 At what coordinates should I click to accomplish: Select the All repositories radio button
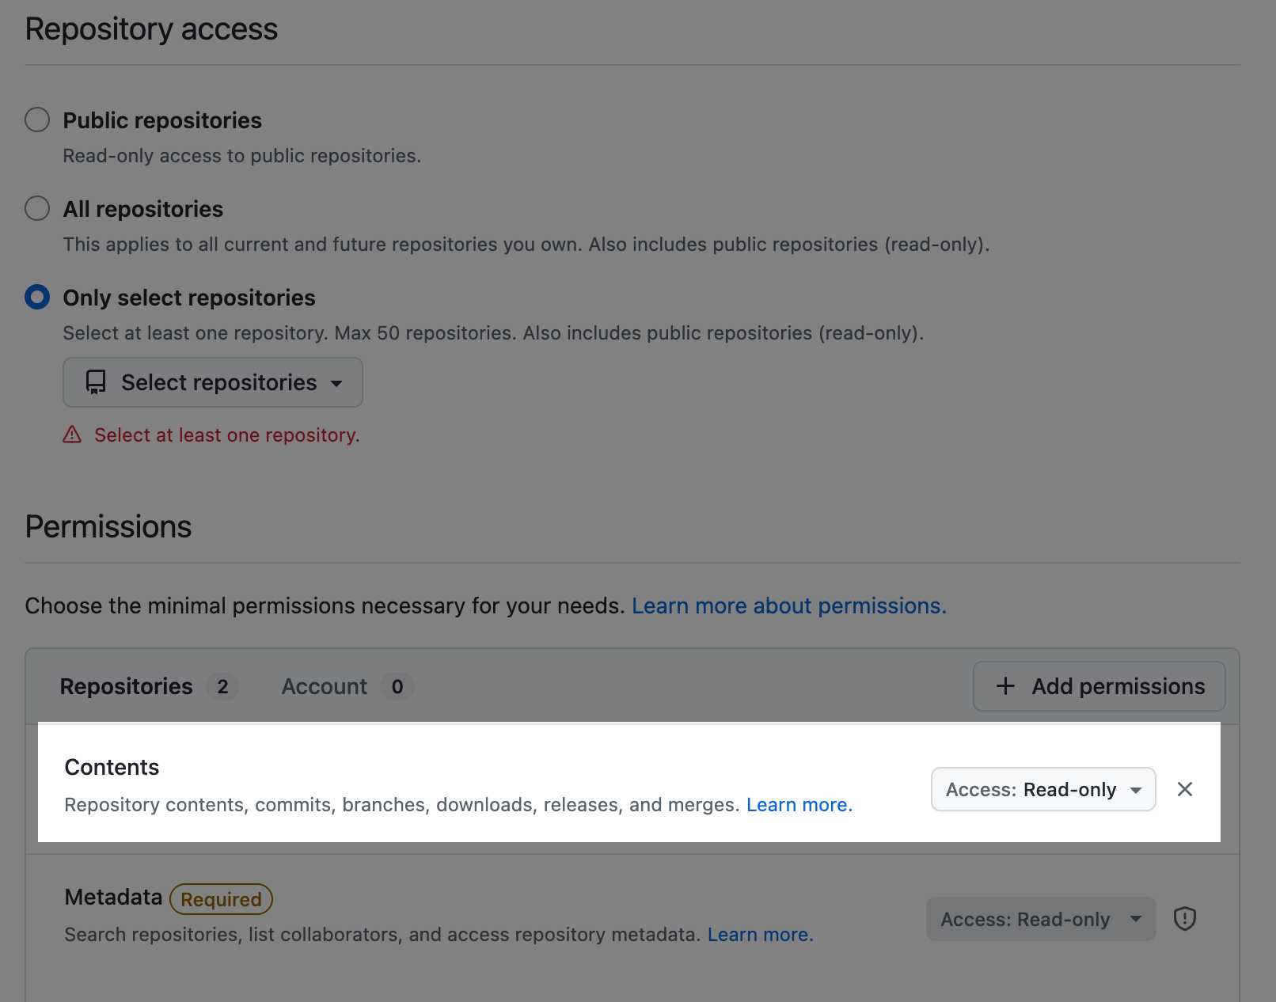pyautogui.click(x=37, y=209)
